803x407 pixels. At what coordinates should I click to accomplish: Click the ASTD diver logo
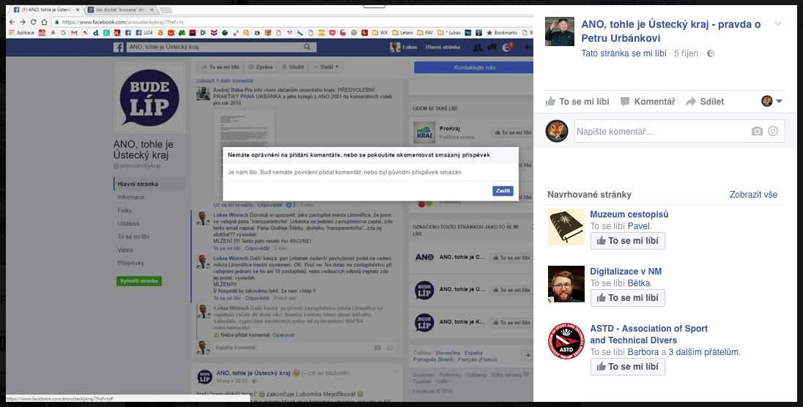[x=566, y=341]
